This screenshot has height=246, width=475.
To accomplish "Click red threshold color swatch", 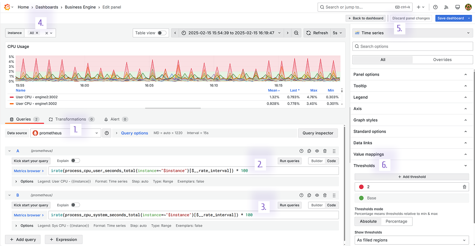I will point(361,187).
